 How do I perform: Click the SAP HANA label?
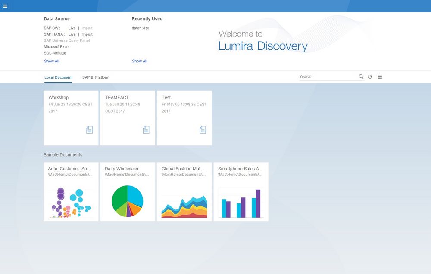point(54,34)
